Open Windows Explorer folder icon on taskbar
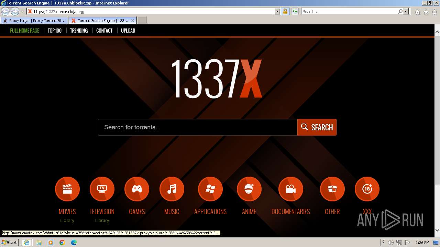The image size is (440, 247). click(x=39, y=243)
